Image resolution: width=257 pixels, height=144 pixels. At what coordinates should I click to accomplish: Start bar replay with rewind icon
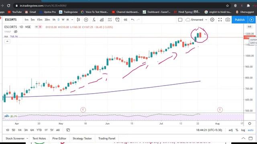[125, 20]
